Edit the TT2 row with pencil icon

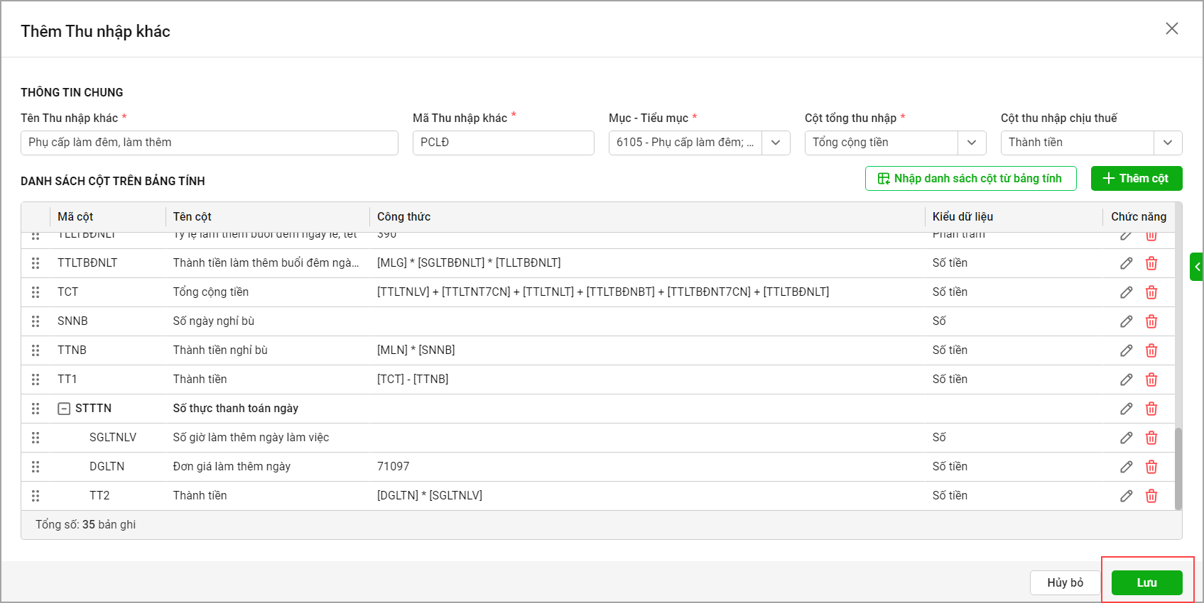point(1126,496)
